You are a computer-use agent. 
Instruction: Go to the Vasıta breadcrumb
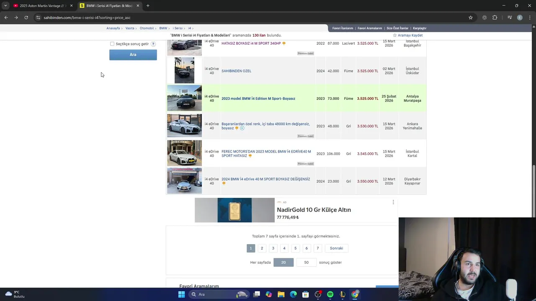130,28
